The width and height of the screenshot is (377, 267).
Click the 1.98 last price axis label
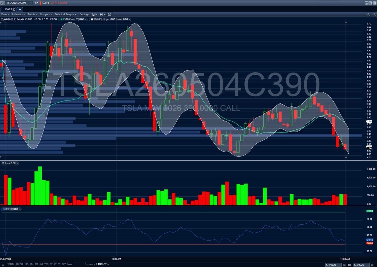tap(369, 148)
